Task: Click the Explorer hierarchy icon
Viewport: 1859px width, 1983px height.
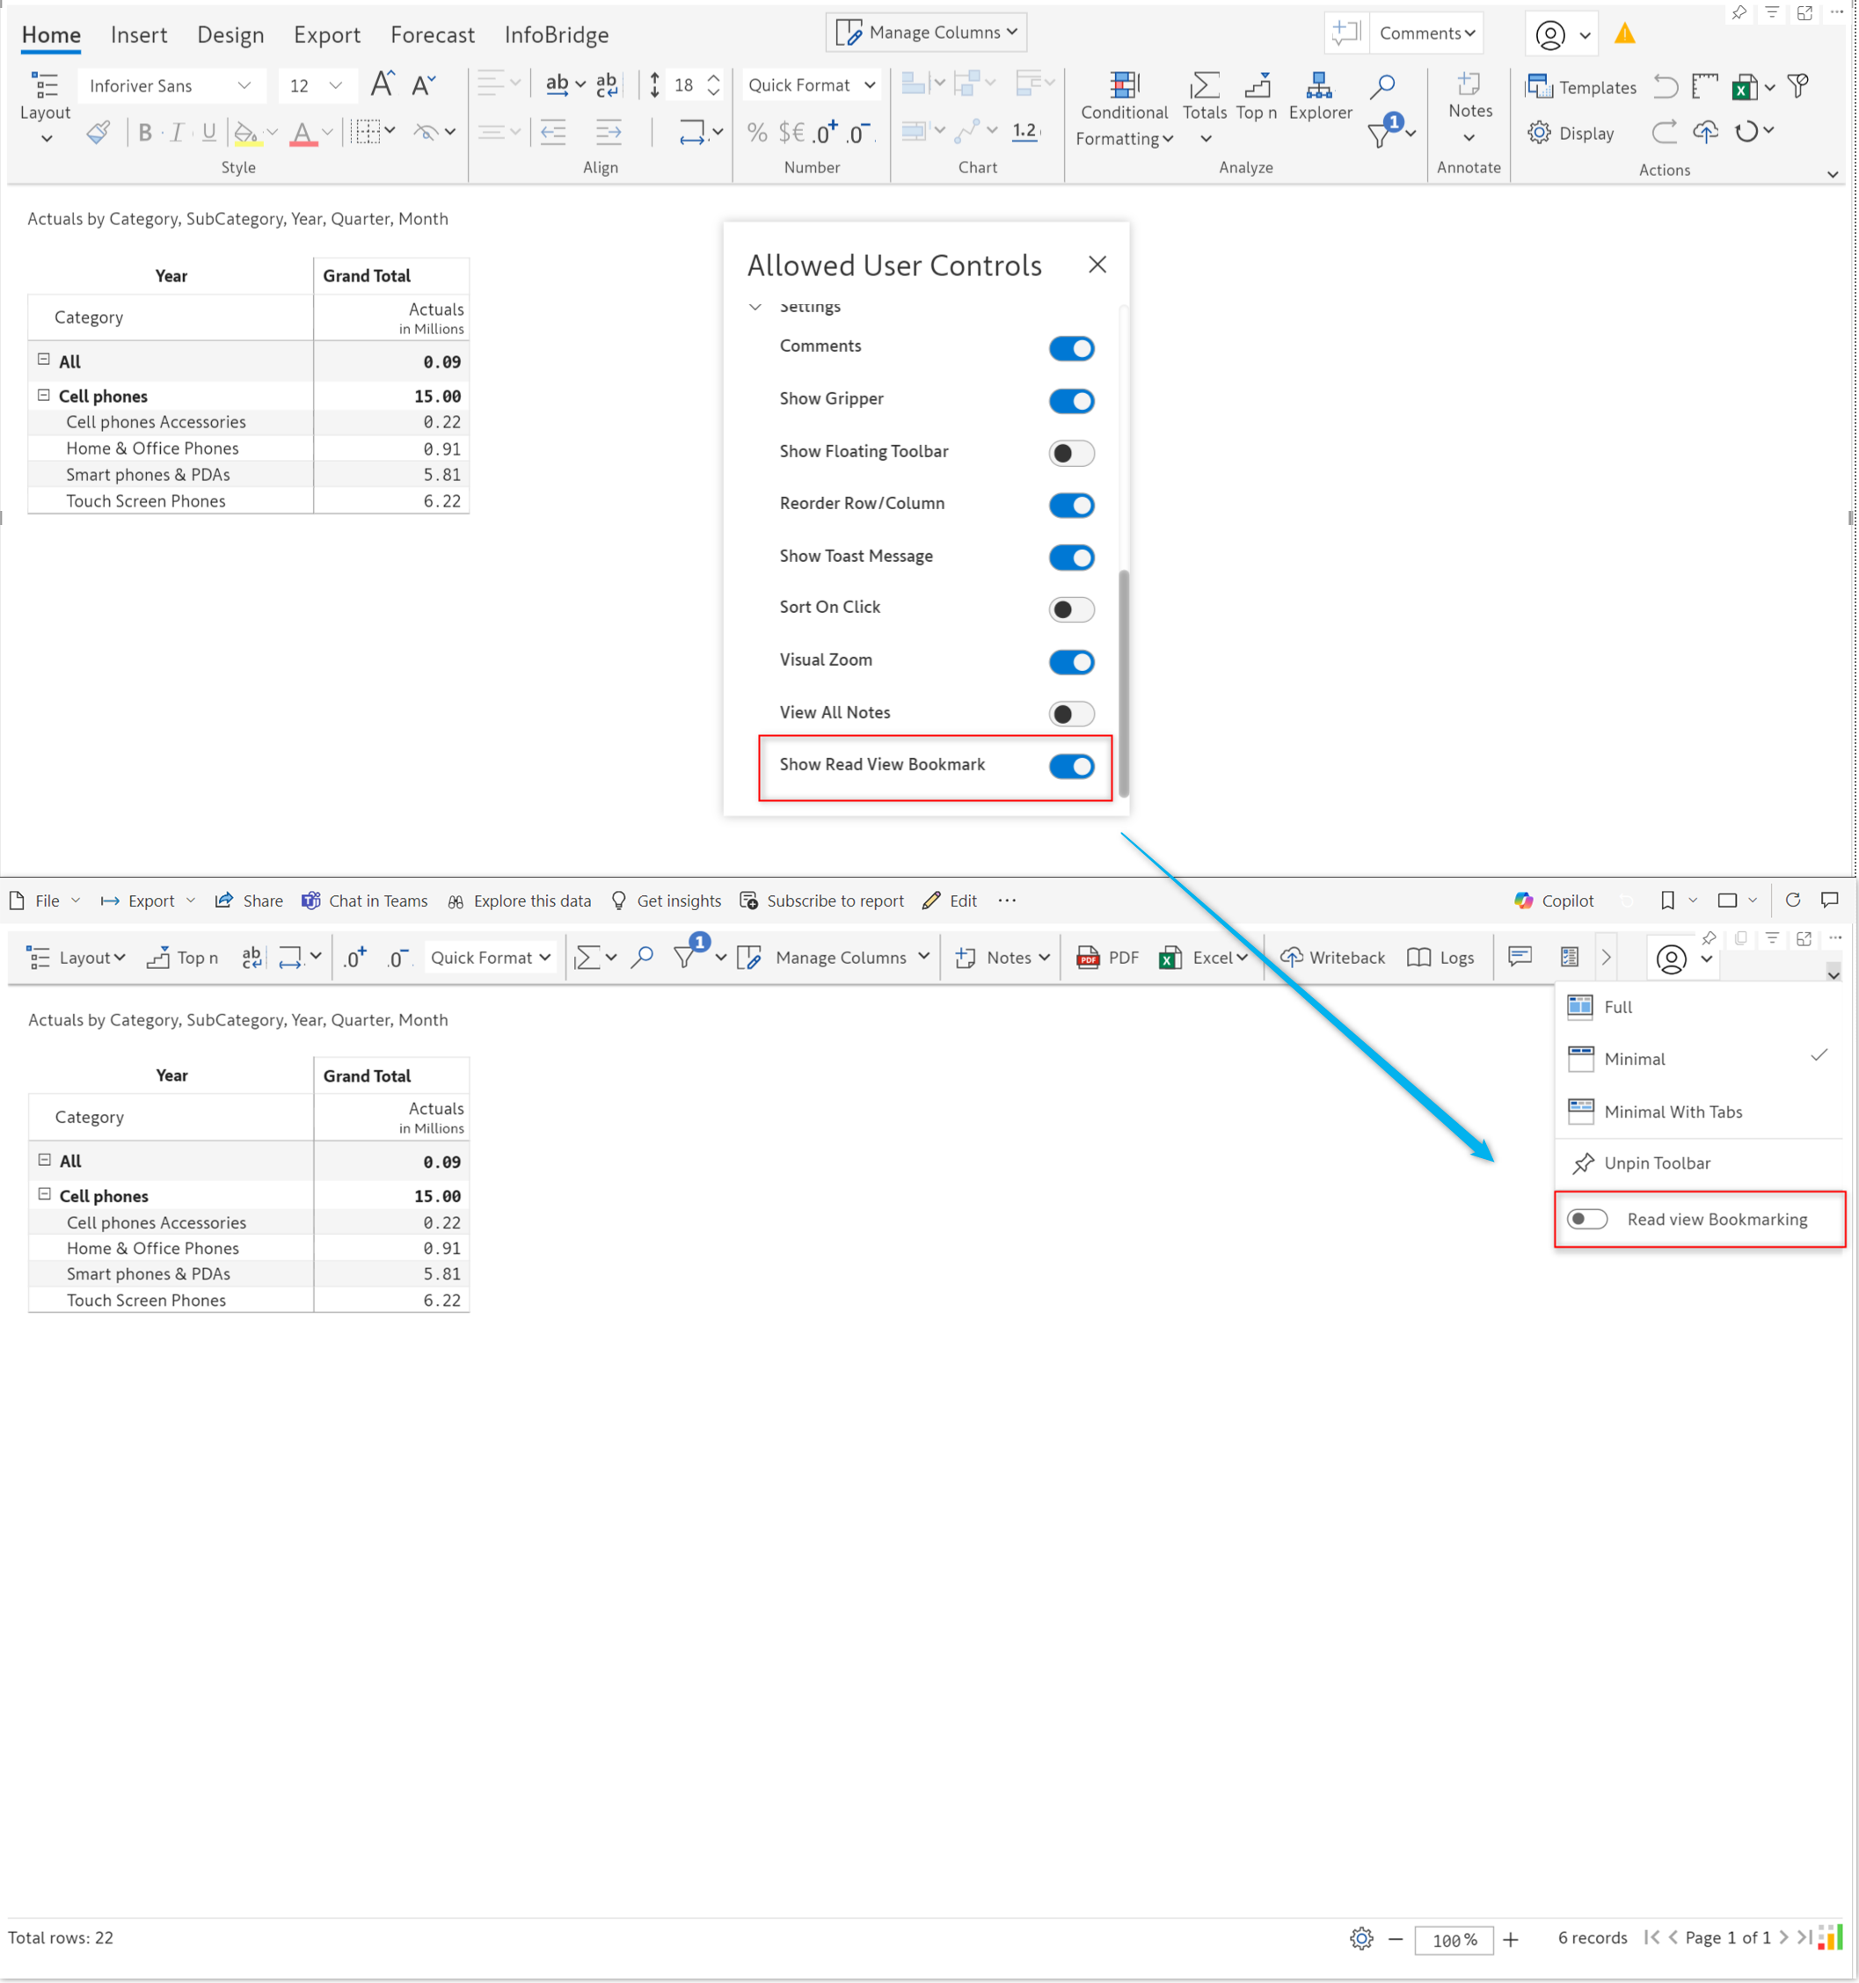Action: 1318,86
